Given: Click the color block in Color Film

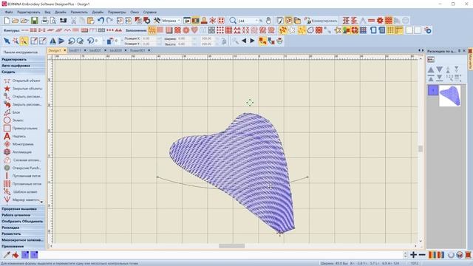Looking at the screenshot, I should click(433, 90).
